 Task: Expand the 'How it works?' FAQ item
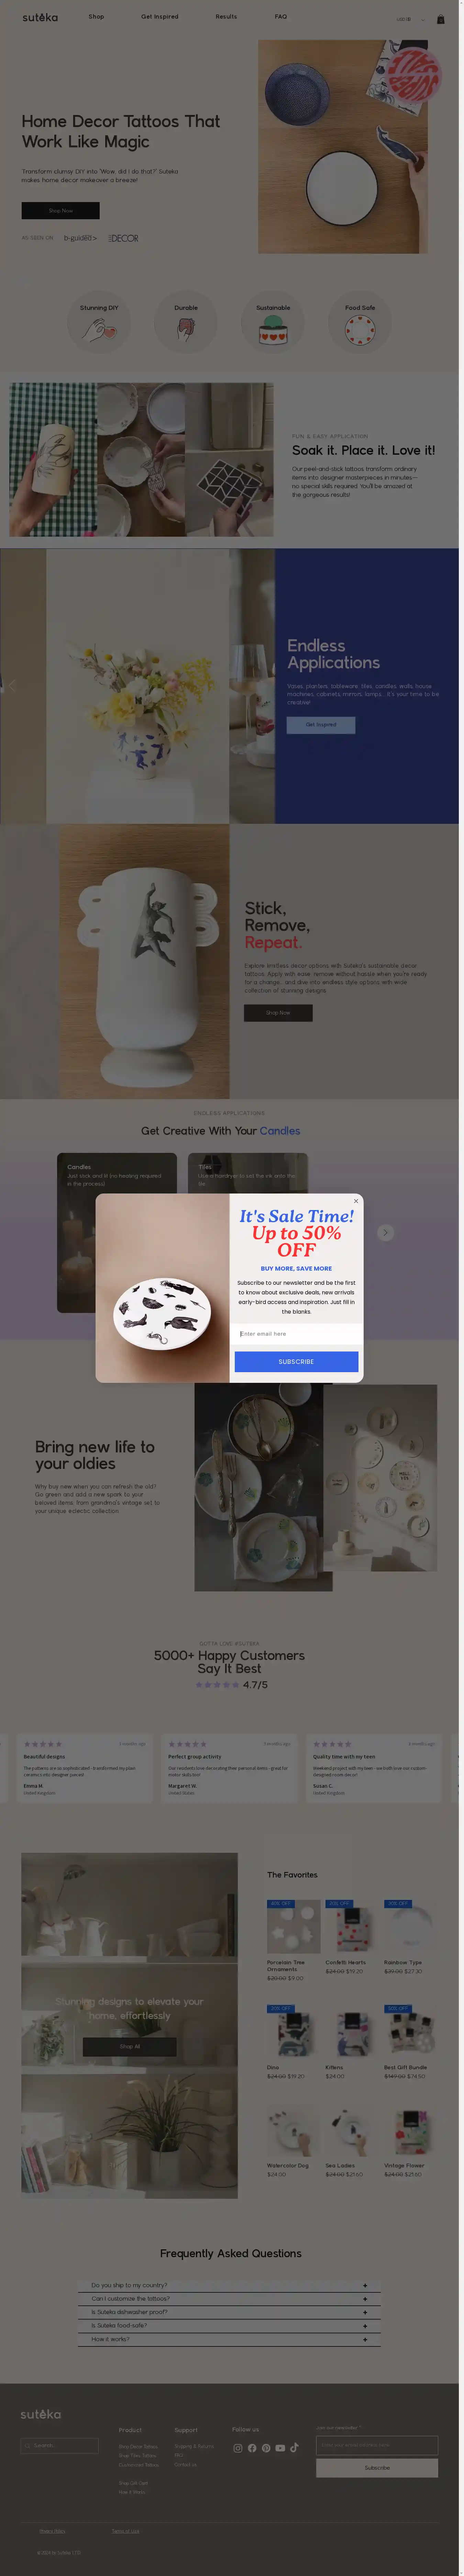[x=230, y=2338]
